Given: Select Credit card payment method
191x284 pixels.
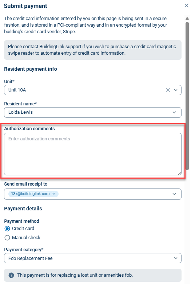Looking at the screenshot, I should point(7,229).
